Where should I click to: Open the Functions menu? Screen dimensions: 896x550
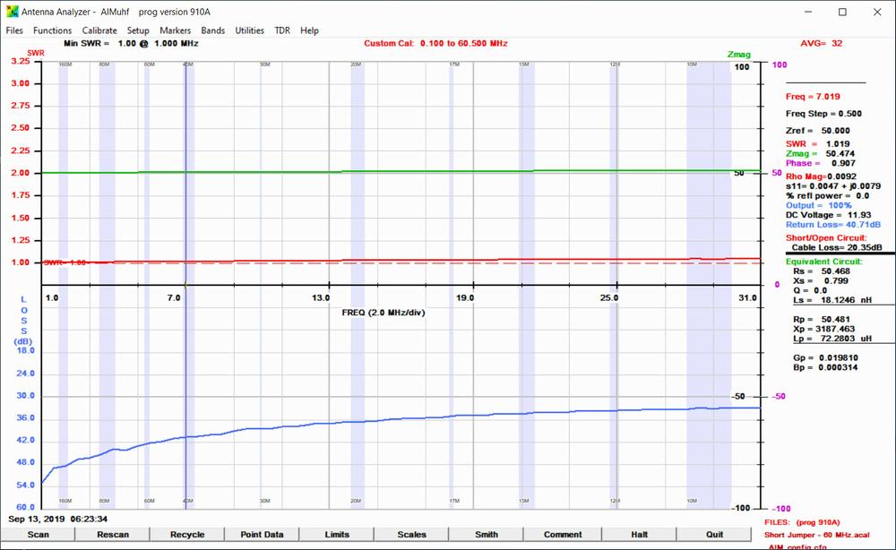pyautogui.click(x=52, y=30)
